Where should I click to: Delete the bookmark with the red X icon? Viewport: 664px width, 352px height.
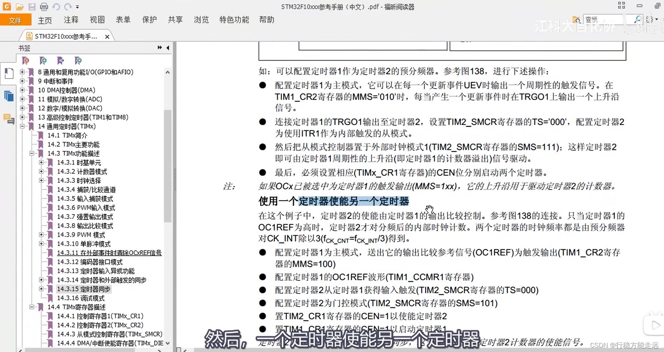tap(26, 61)
